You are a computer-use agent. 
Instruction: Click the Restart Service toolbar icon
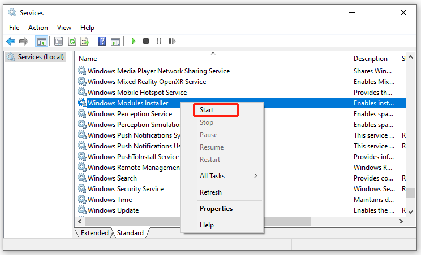172,41
